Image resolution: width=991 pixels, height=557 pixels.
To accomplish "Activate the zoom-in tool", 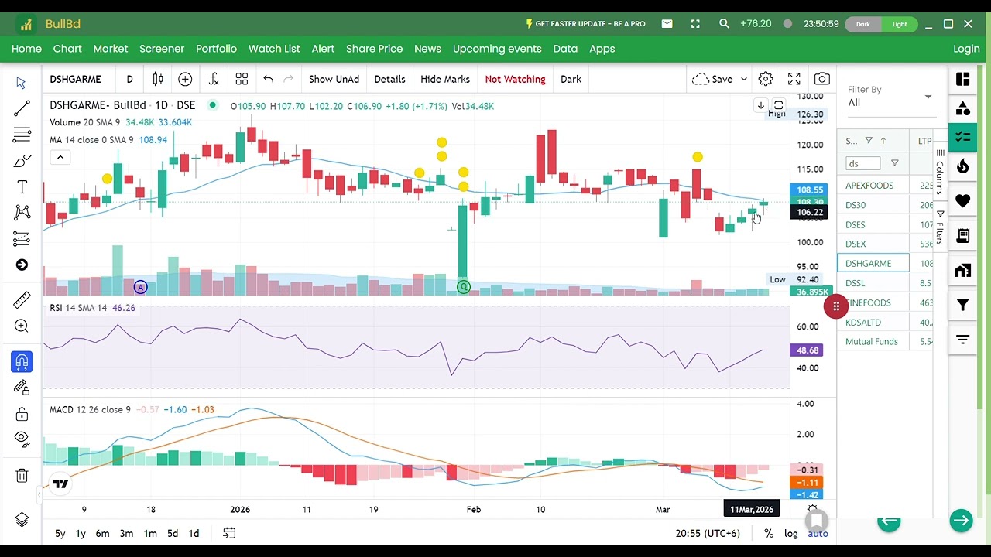I will pos(22,326).
